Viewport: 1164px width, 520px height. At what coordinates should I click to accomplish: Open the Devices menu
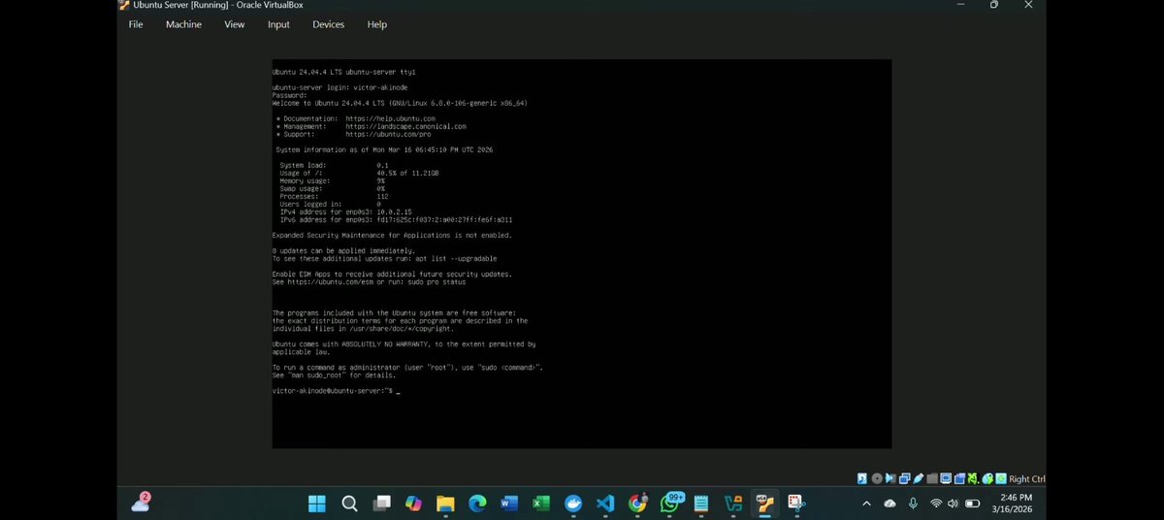328,24
